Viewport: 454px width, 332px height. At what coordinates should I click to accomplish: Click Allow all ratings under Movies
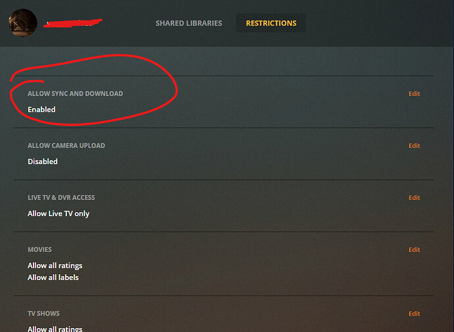pyautogui.click(x=55, y=266)
